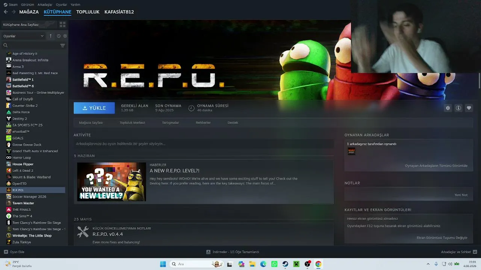The width and height of the screenshot is (481, 270).
Task: Go forward with the right navigation arrow
Action: (14, 12)
